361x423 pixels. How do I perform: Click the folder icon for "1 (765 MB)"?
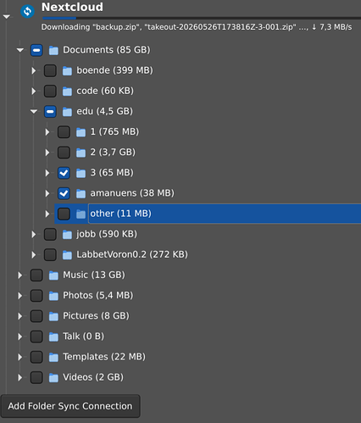[x=81, y=132]
